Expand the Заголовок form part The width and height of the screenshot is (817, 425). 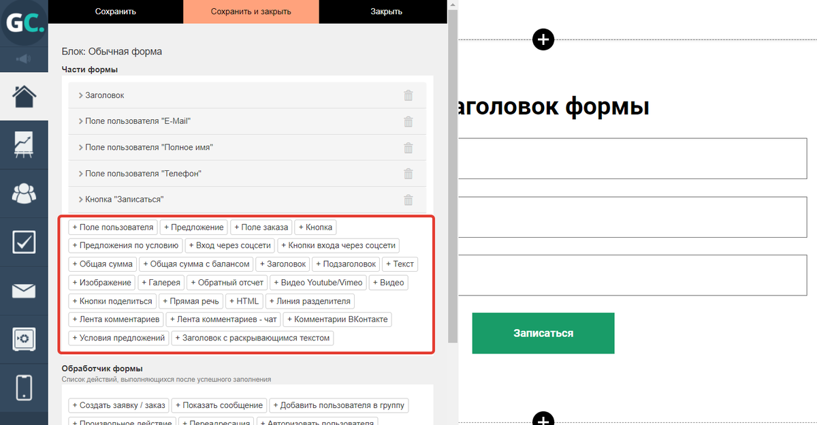coord(247,95)
